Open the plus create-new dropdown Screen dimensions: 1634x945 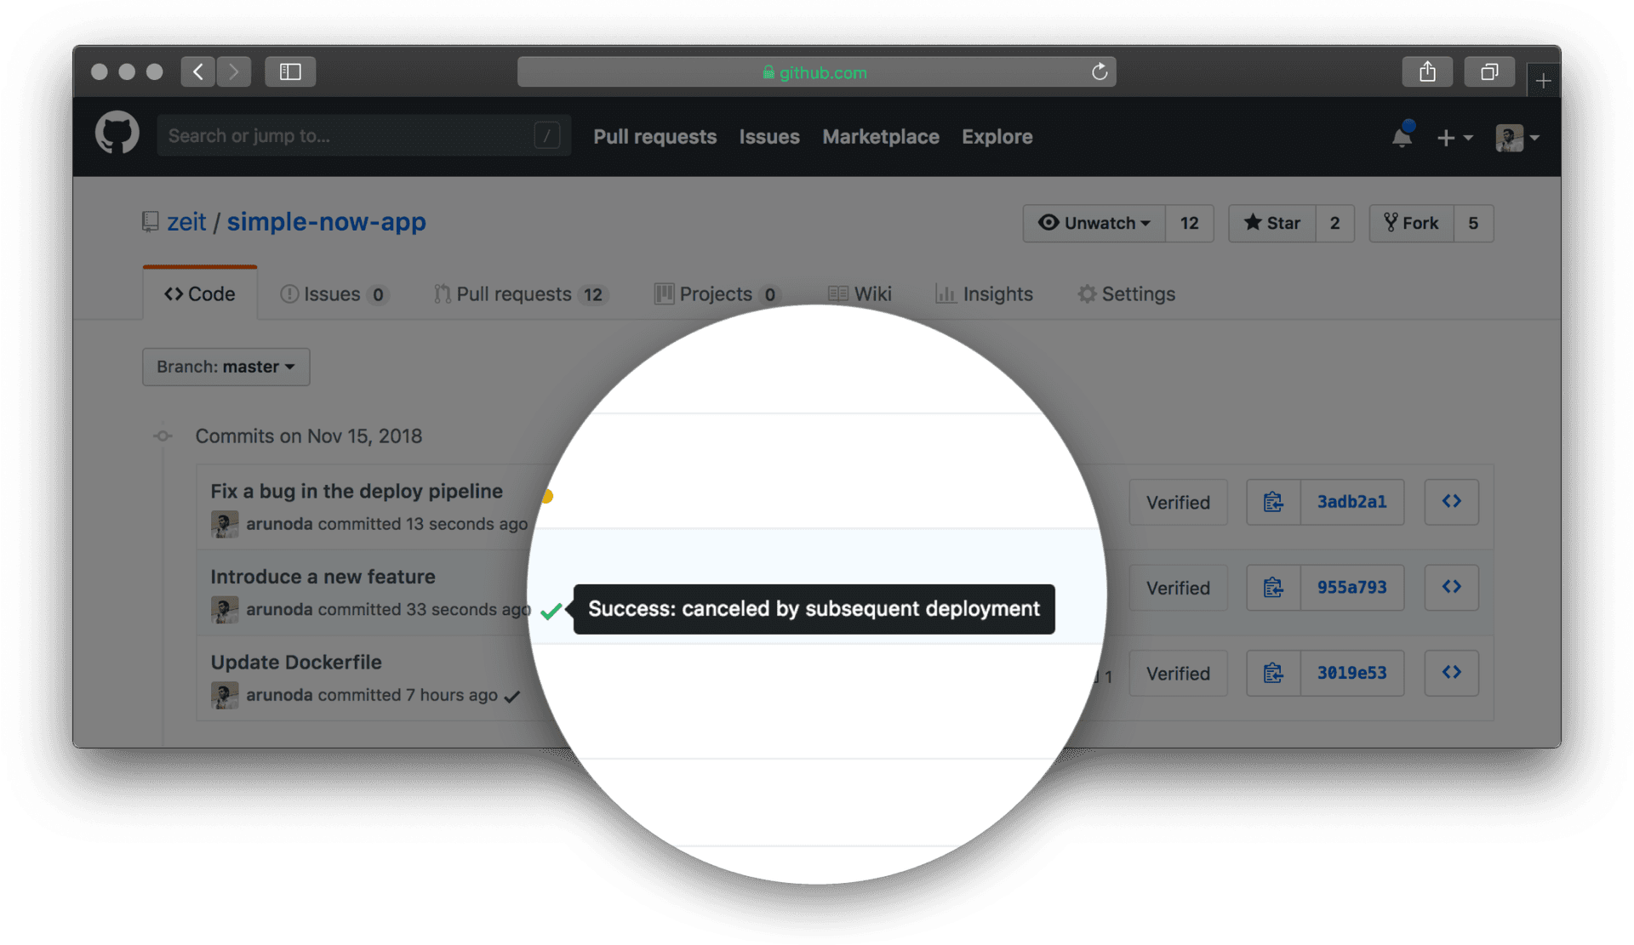[1454, 138]
